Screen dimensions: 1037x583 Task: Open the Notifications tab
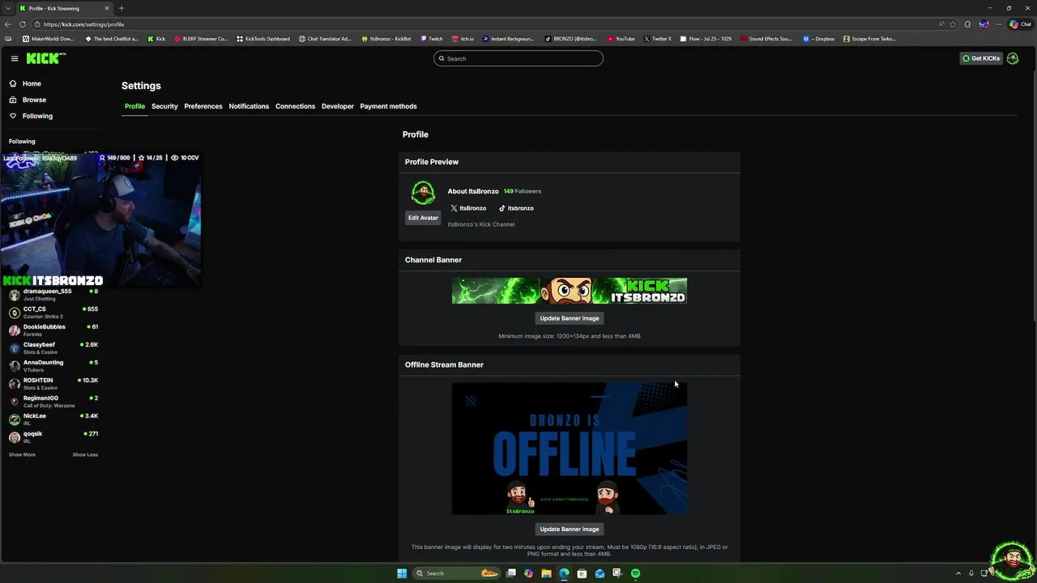pos(249,106)
